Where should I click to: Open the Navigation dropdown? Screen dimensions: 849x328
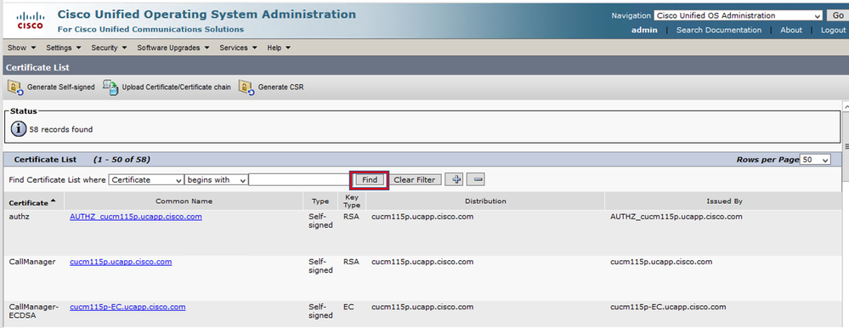point(738,15)
